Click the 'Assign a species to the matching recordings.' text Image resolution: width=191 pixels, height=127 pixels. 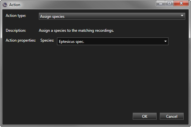(76, 30)
